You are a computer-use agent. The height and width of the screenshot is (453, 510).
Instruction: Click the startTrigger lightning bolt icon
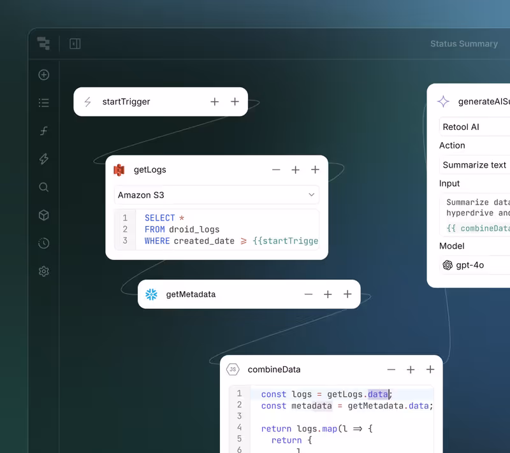pyautogui.click(x=87, y=102)
